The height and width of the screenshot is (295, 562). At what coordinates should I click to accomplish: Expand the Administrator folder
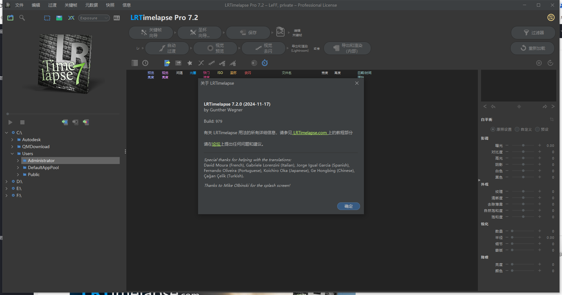[18, 161]
